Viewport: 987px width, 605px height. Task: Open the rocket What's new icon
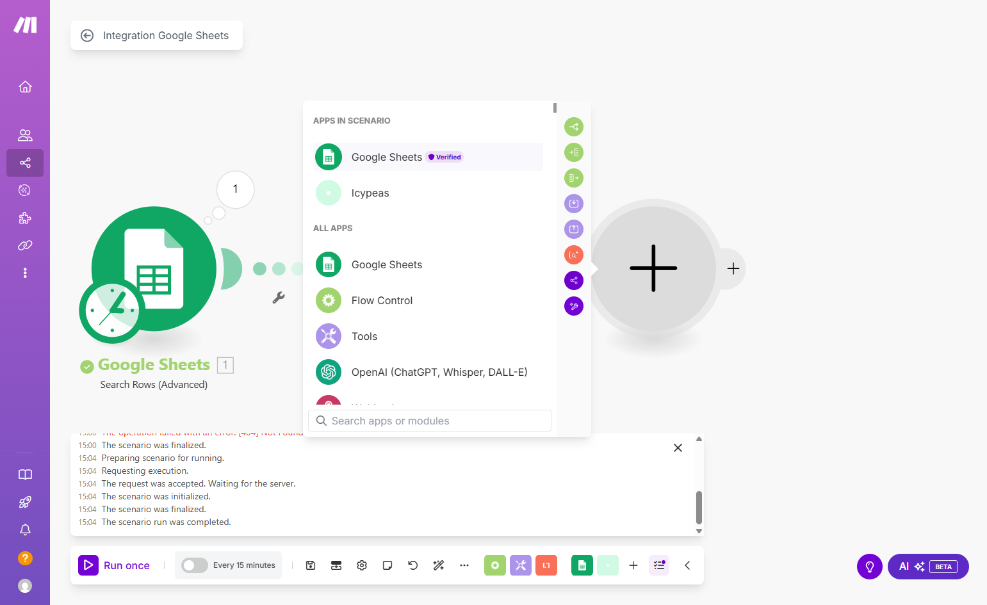click(x=25, y=503)
